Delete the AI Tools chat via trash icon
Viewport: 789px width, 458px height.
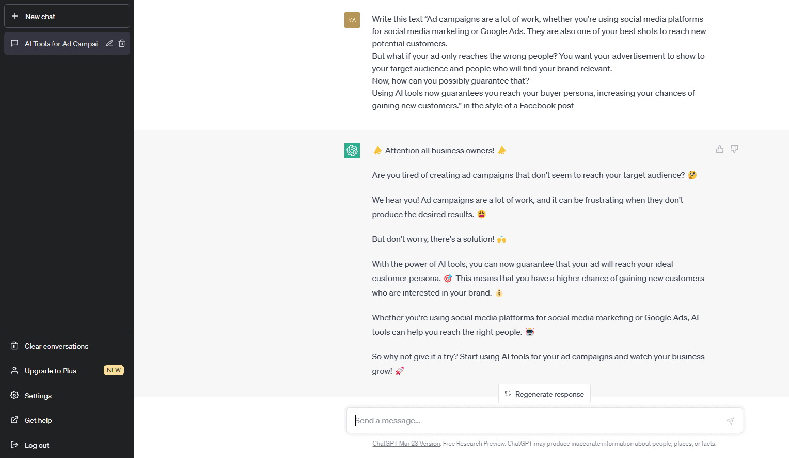click(122, 43)
